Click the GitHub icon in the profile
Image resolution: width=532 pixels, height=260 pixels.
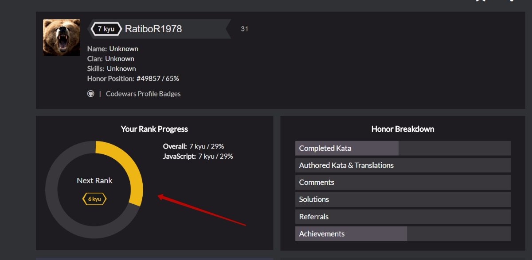[x=91, y=94]
